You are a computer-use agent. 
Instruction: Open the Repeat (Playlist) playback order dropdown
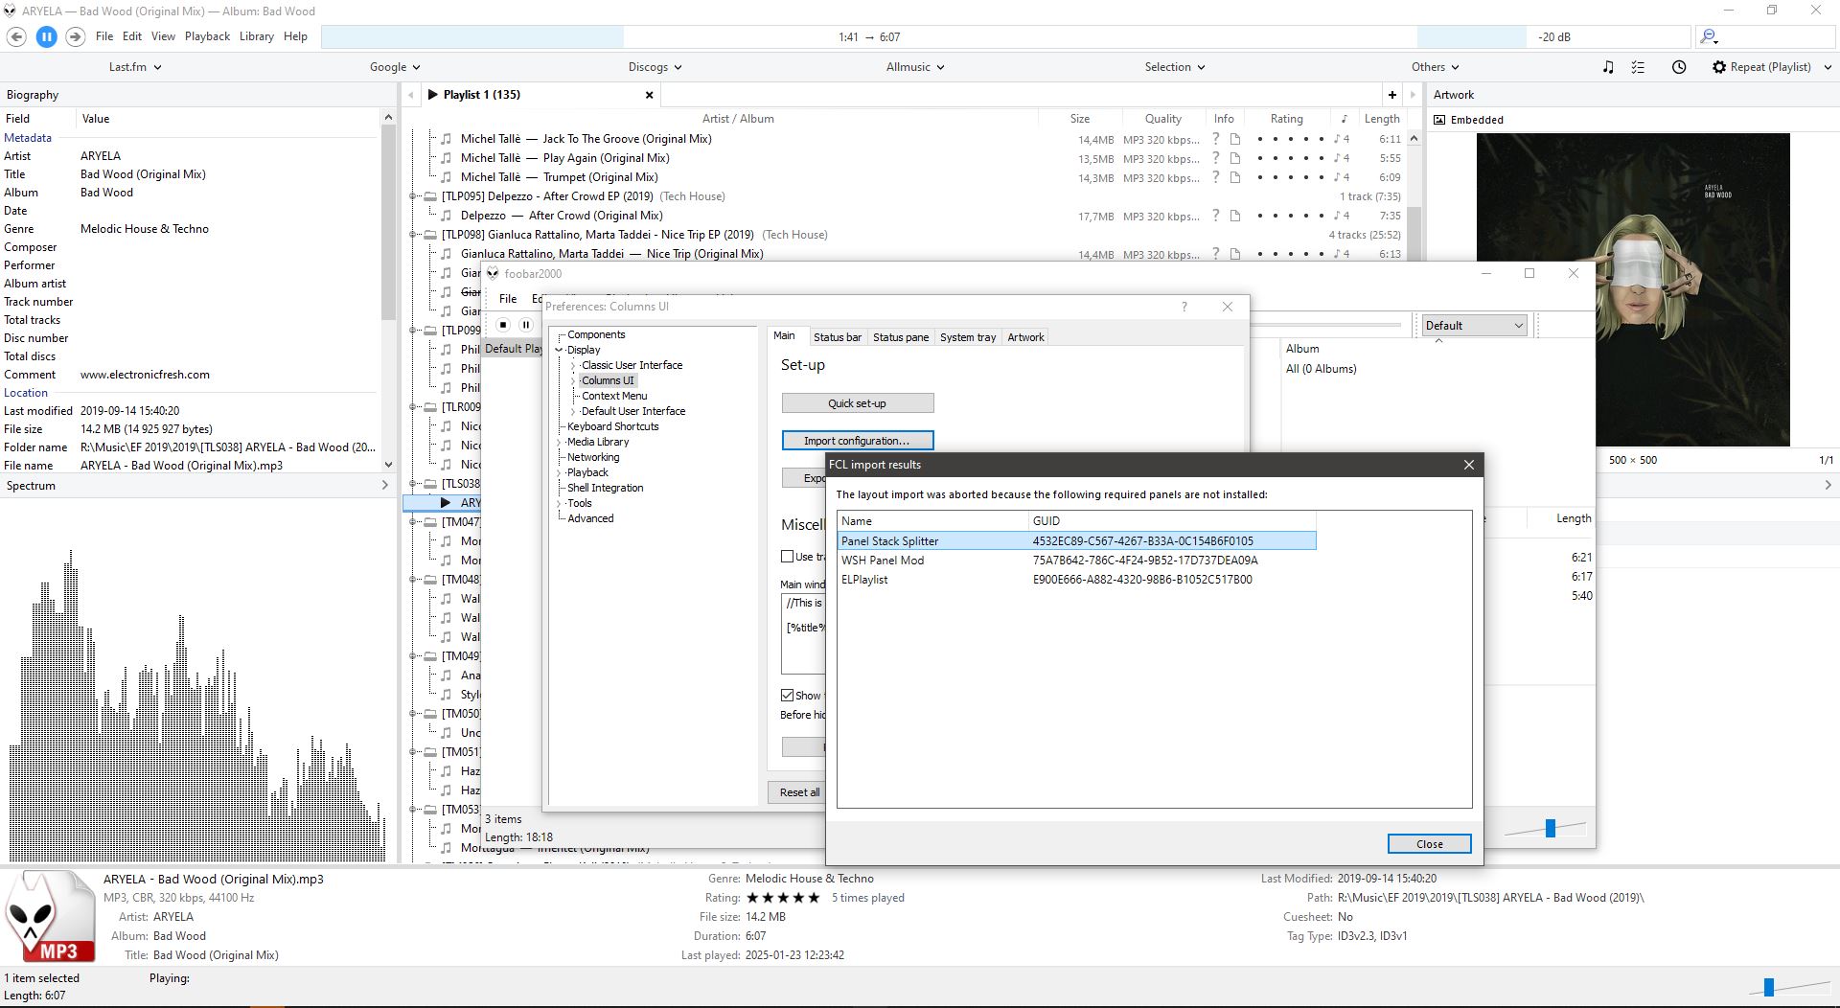(x=1772, y=67)
